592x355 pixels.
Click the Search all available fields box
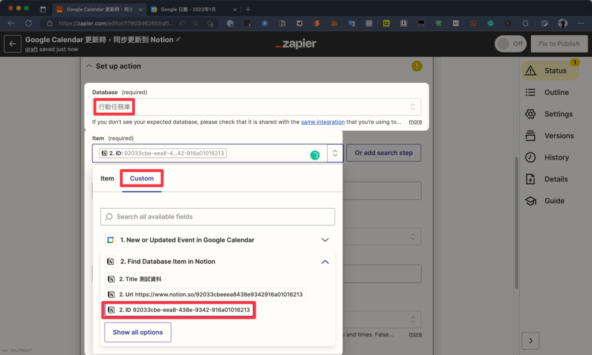pyautogui.click(x=218, y=217)
